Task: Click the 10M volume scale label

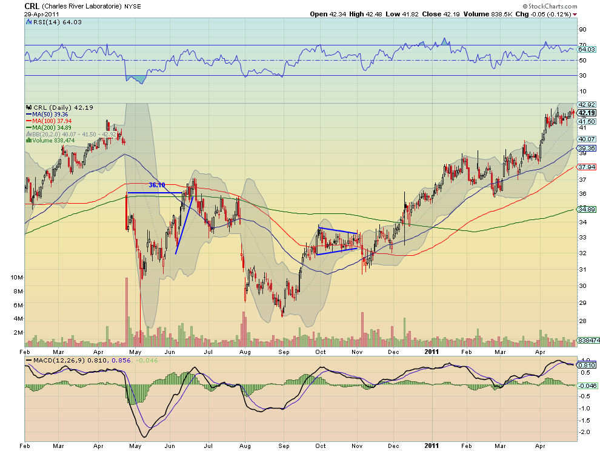Action: point(16,277)
